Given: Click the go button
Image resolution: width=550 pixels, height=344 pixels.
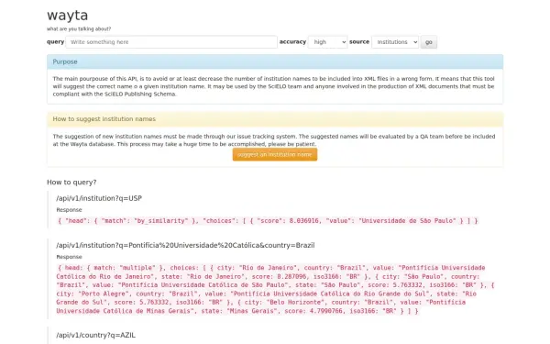Looking at the screenshot, I should (x=429, y=42).
